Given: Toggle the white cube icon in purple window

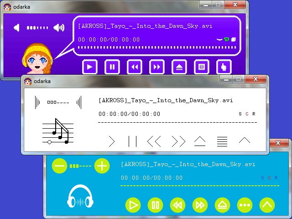Looking at the screenshot, I should click(x=234, y=40).
